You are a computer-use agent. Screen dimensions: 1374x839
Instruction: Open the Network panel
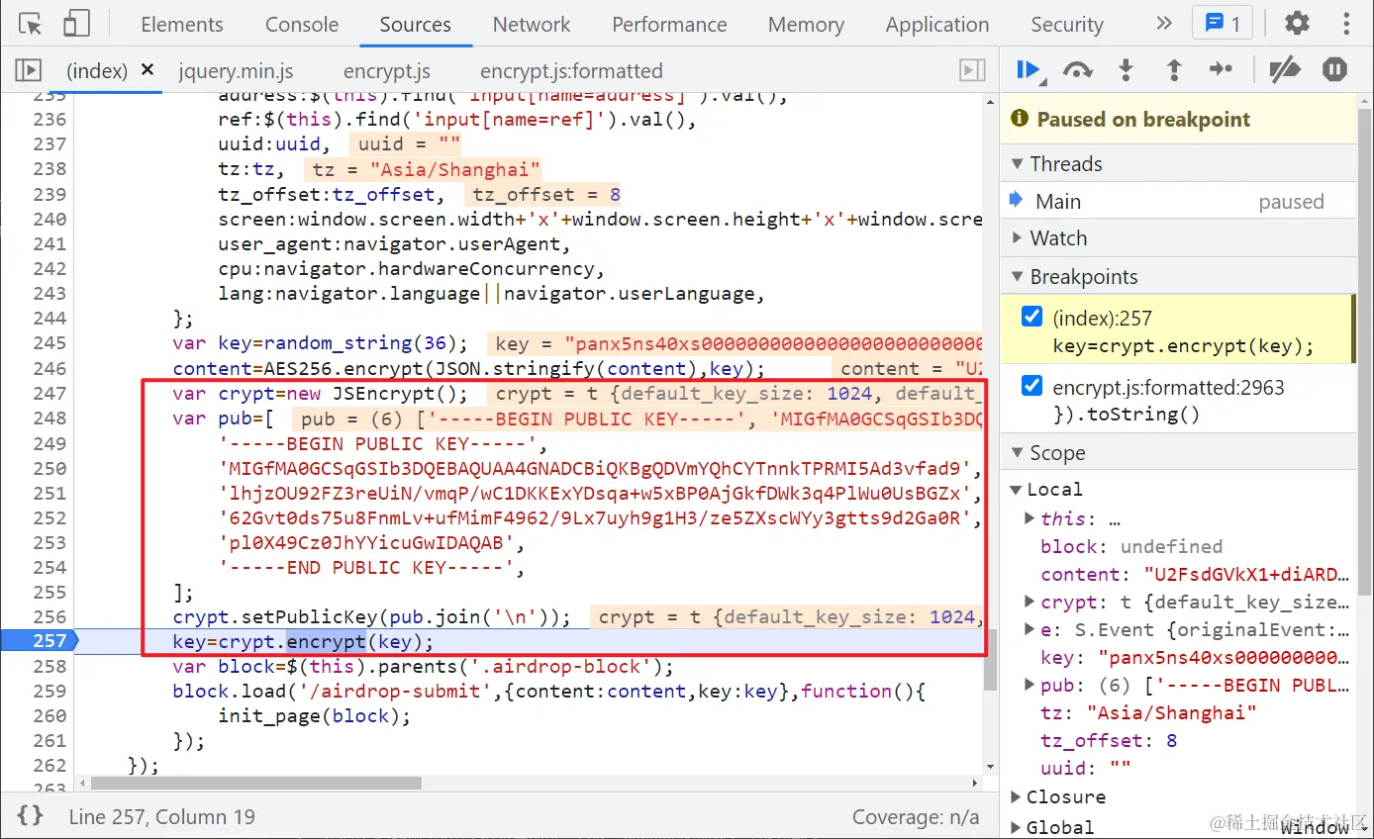click(x=532, y=25)
